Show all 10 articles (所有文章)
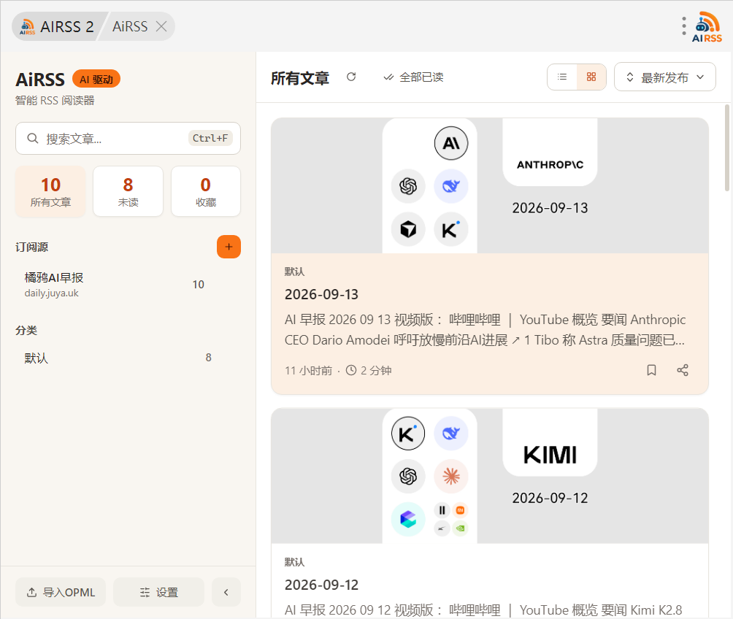 click(x=50, y=191)
